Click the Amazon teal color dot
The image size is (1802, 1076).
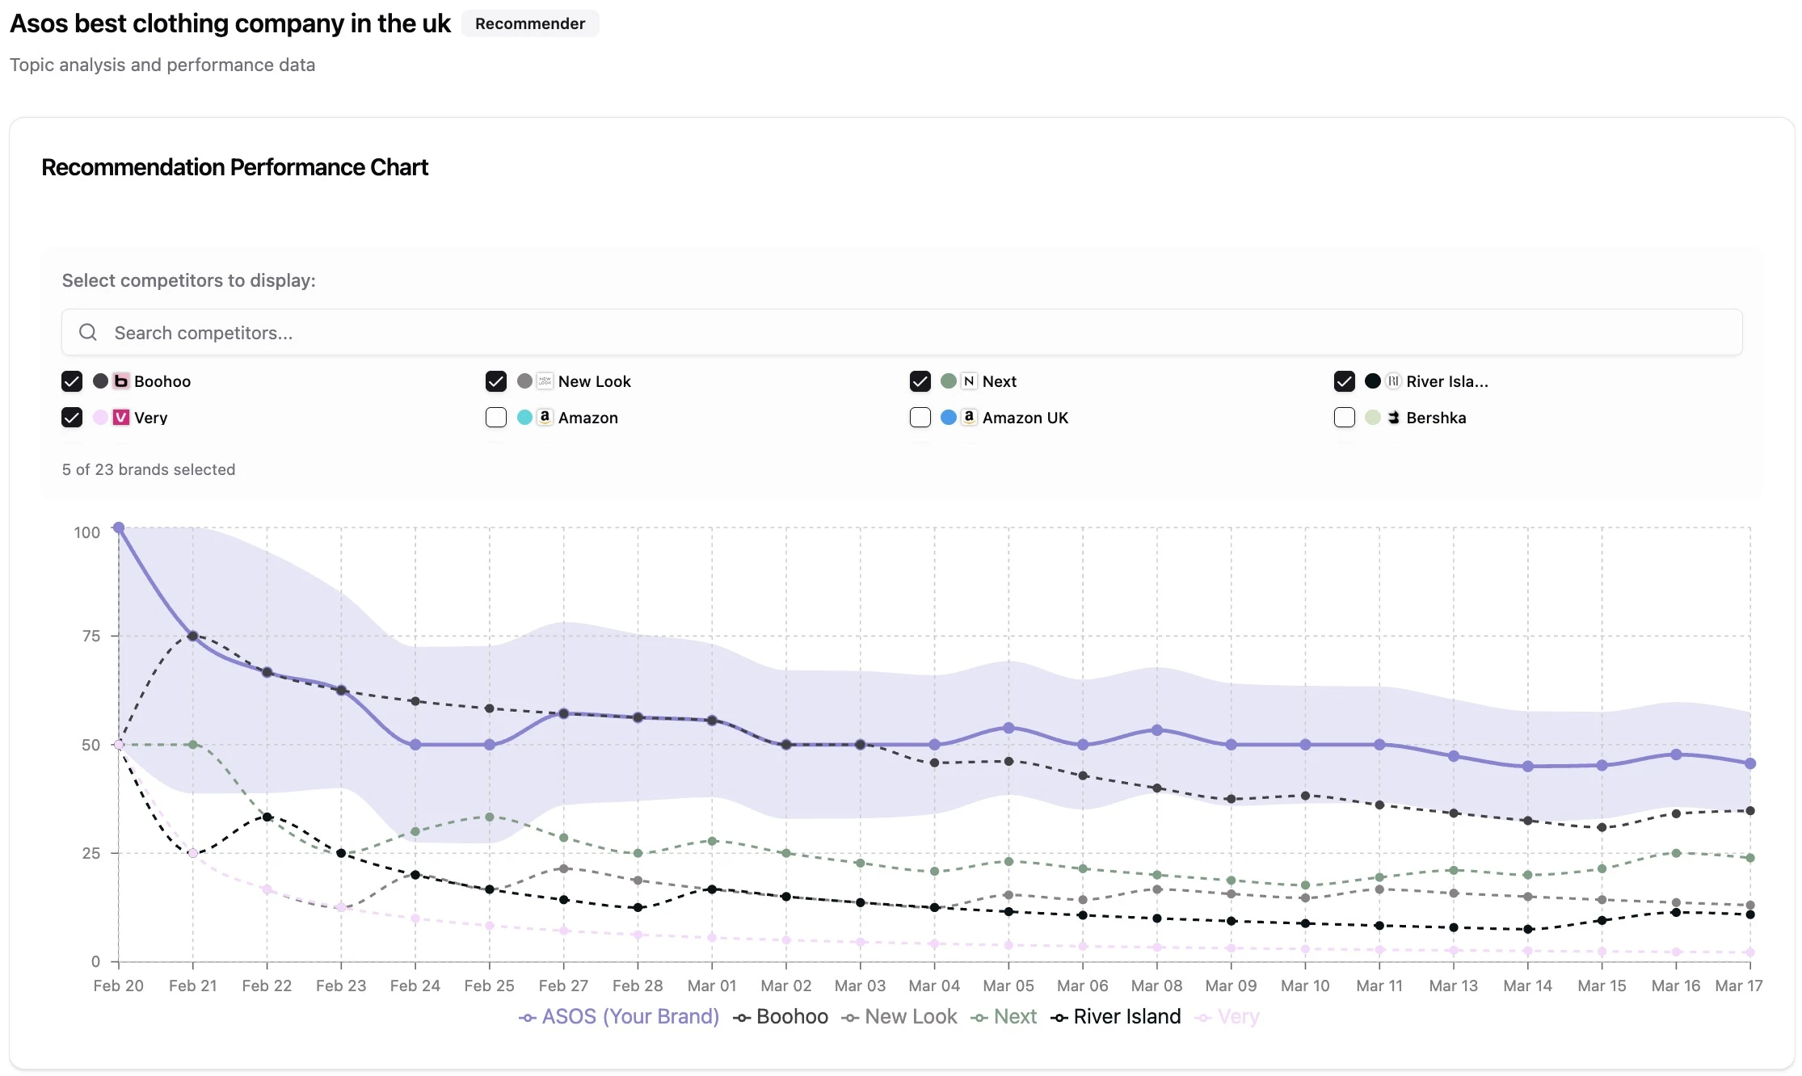(524, 418)
